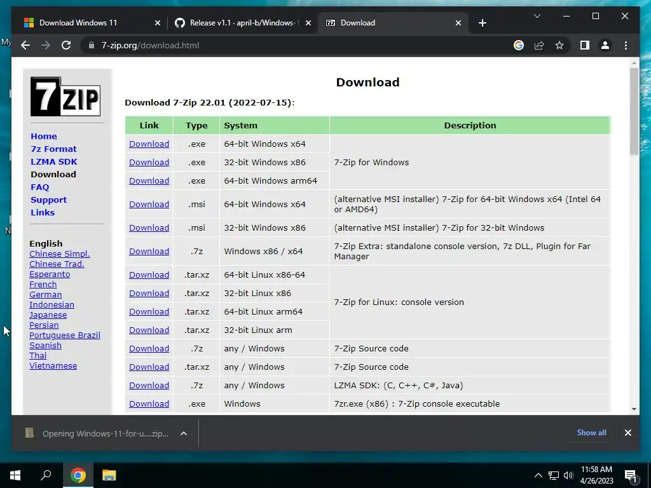Switch to the Release v1.1 GitHub tab
Screen dimensions: 651x488
click(242, 23)
